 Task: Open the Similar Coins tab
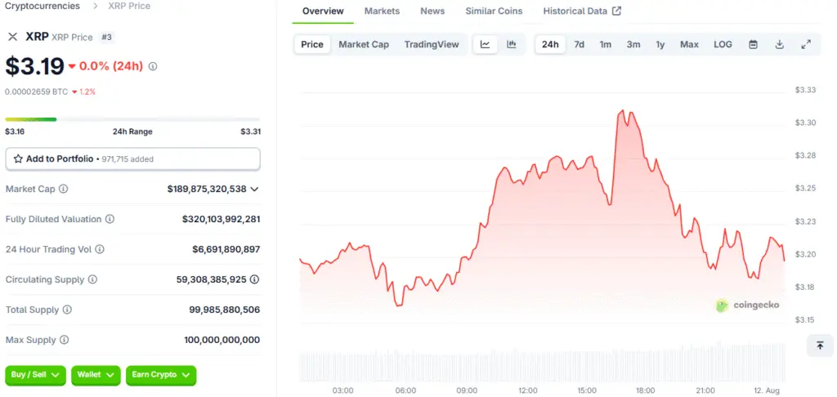(494, 11)
